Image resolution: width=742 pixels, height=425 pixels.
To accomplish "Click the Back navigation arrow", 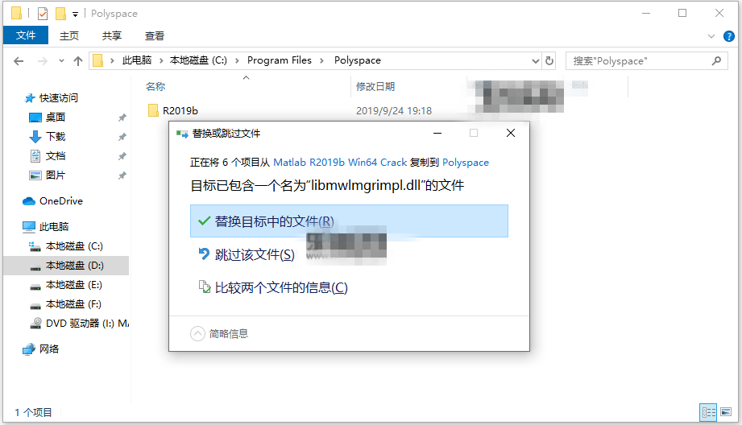I will (x=20, y=61).
